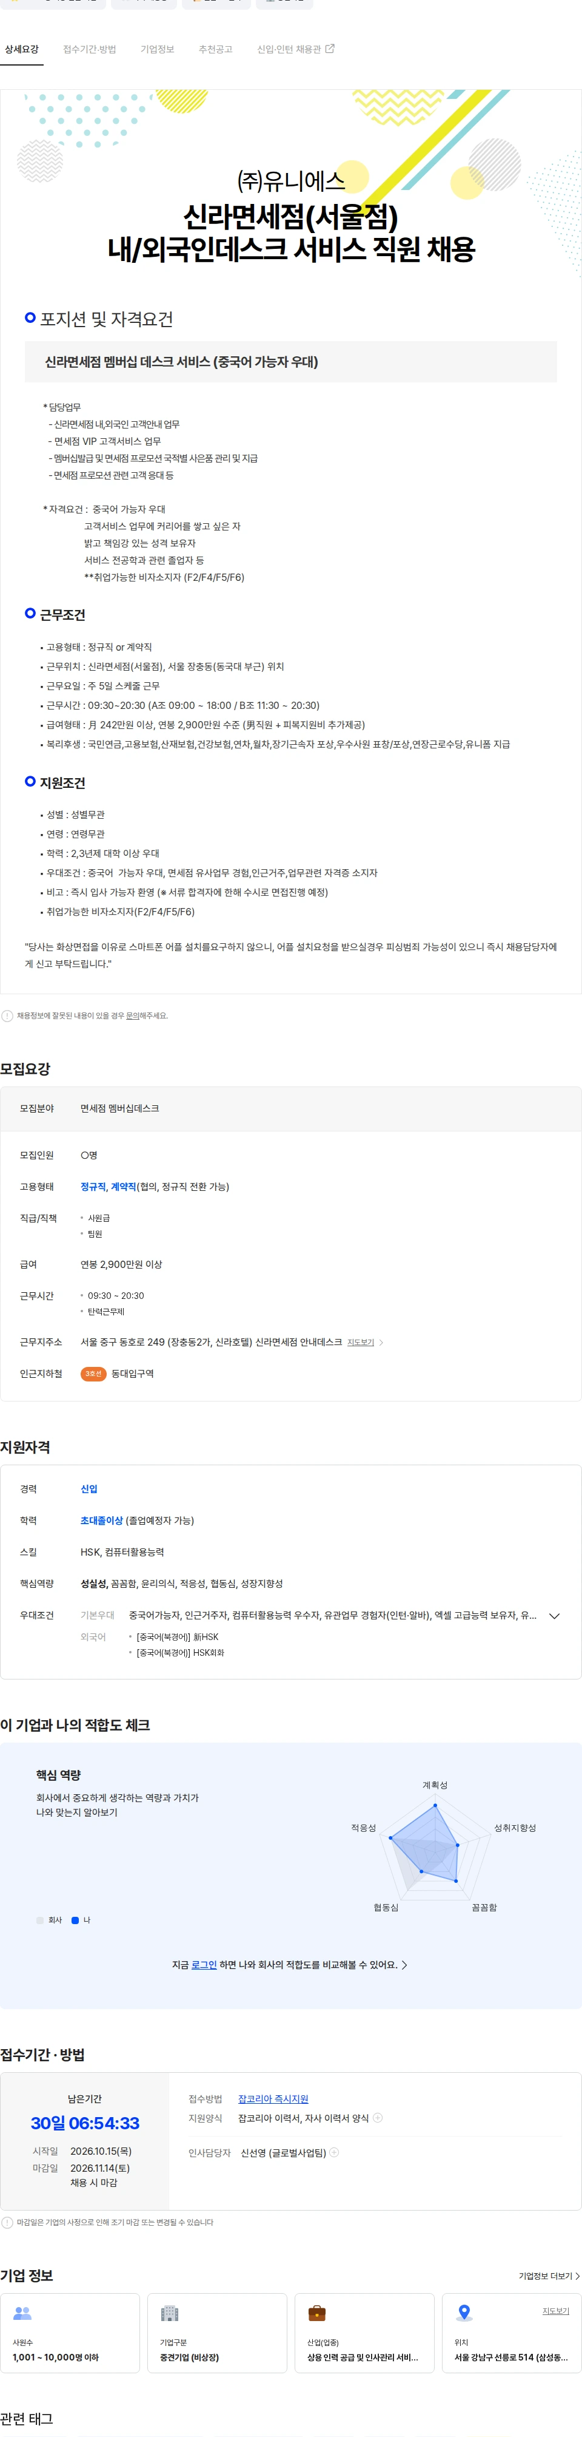Go to the 추천공고 tab
Image resolution: width=582 pixels, height=2437 pixels.
point(215,49)
